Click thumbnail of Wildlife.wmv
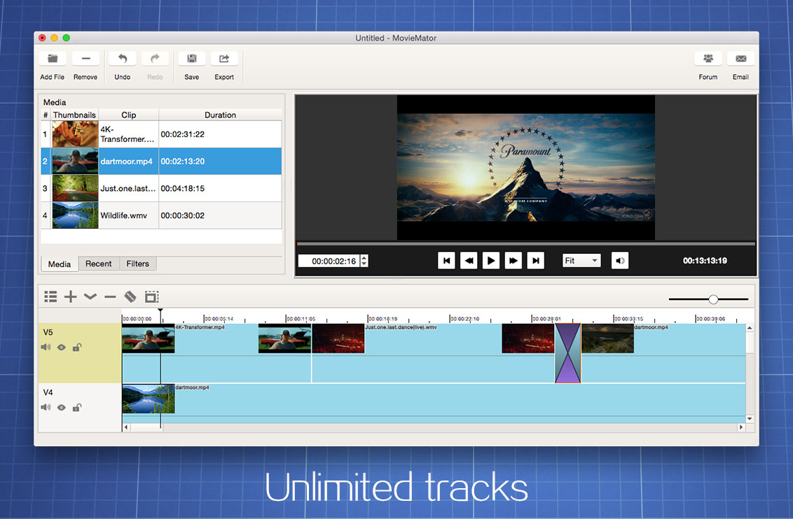Image resolution: width=793 pixels, height=519 pixels. pyautogui.click(x=75, y=215)
